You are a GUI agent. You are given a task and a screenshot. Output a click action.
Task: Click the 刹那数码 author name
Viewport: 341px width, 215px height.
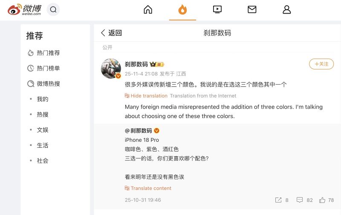(136, 64)
